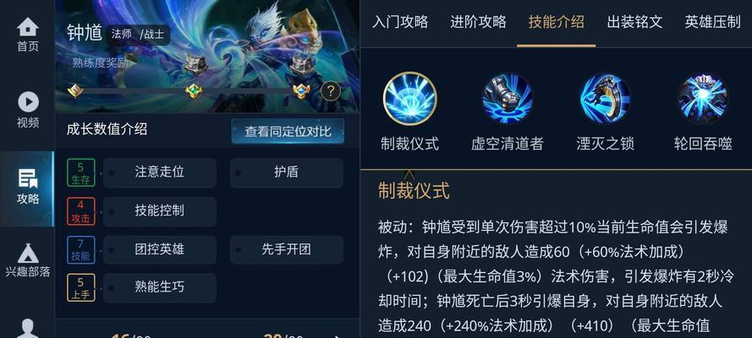The image size is (752, 338).
Task: Select the 虚空清道者 skill icon
Action: [508, 99]
